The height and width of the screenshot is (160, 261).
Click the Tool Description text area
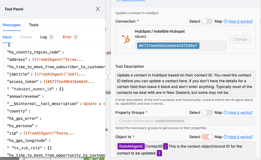click(185, 84)
